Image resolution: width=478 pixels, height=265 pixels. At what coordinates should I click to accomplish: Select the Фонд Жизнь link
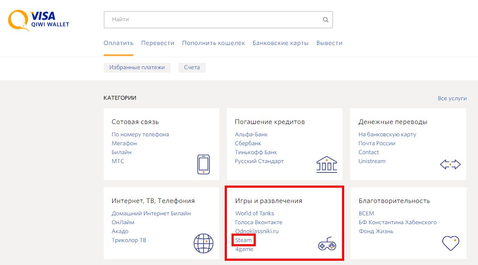pos(376,231)
